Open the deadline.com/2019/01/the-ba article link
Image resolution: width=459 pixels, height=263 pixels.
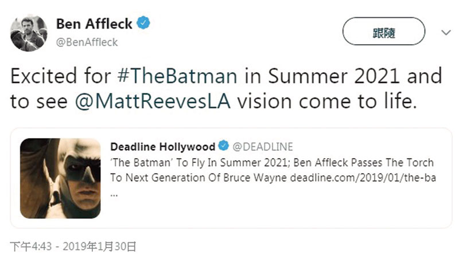363,178
